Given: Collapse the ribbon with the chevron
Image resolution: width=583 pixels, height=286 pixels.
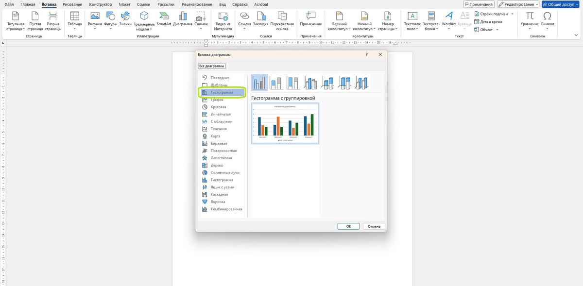Looking at the screenshot, I should coord(577,35).
